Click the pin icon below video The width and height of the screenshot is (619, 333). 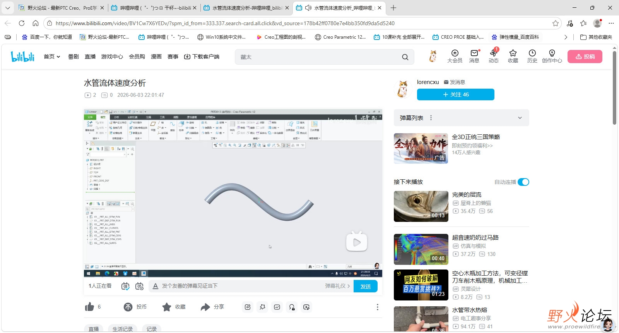tap(262, 307)
